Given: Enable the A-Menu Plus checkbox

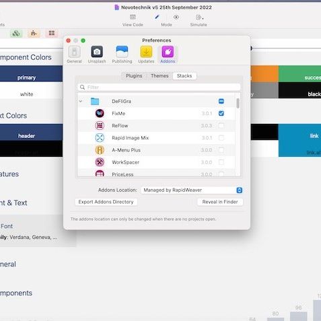Looking at the screenshot, I should 221,150.
